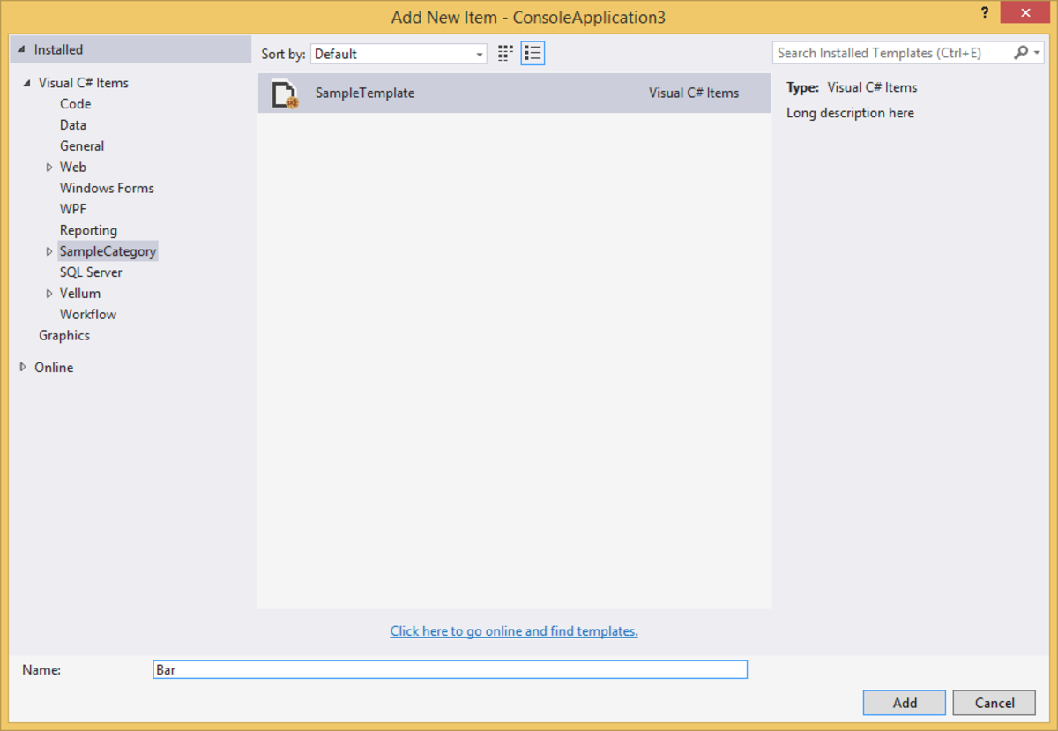Select the Data category
Screen dimensions: 1058x731
tap(73, 125)
